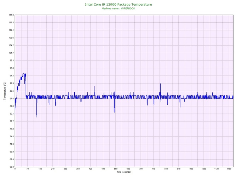
Task: Click the 'Machine name : HYPERBOOK' subtitle
Action: point(118,8)
